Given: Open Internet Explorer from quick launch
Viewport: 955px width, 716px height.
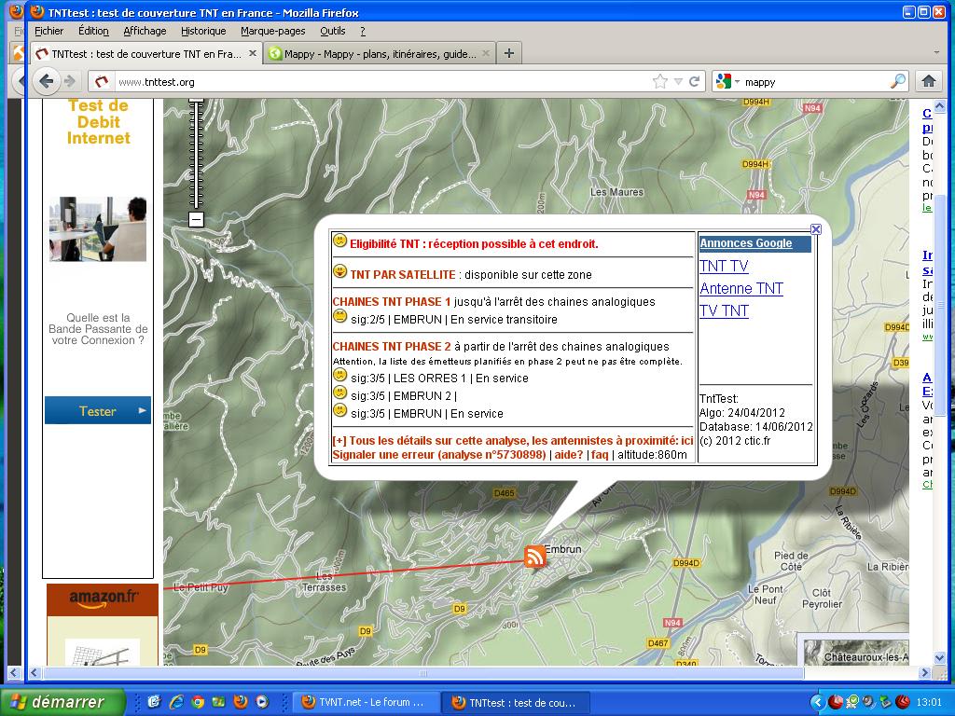Looking at the screenshot, I should [176, 702].
